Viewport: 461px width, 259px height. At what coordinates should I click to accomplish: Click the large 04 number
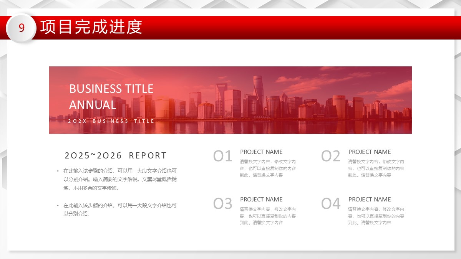point(331,204)
